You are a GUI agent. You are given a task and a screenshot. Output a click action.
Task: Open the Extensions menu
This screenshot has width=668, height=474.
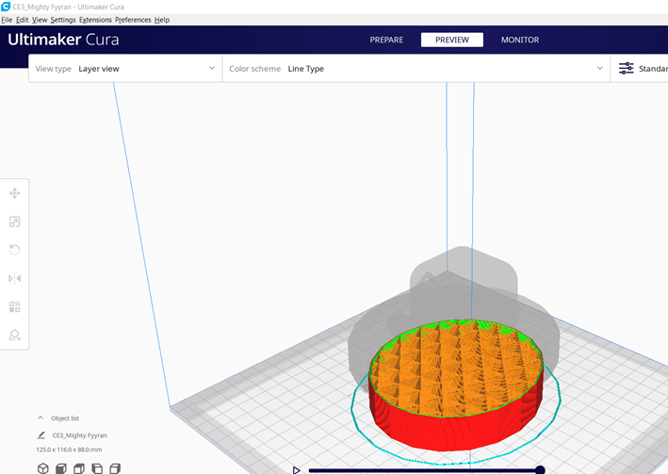pyautogui.click(x=95, y=20)
